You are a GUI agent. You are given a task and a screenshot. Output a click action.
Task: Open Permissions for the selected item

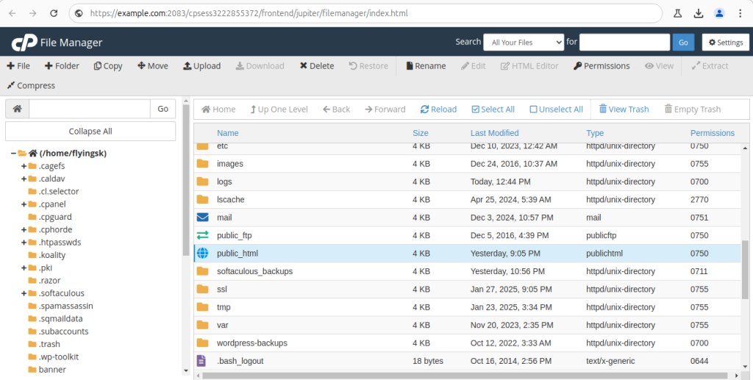(x=601, y=65)
